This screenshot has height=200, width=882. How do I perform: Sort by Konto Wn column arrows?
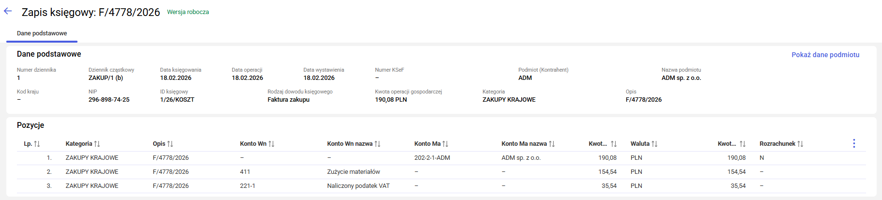click(x=271, y=144)
